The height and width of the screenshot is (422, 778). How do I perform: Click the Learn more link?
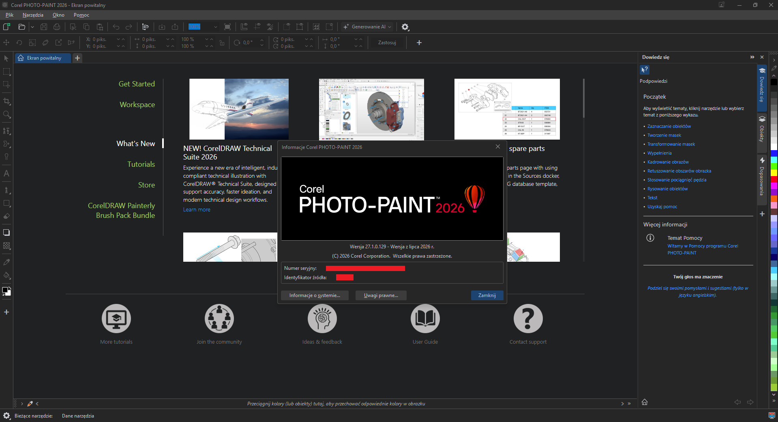coord(197,210)
